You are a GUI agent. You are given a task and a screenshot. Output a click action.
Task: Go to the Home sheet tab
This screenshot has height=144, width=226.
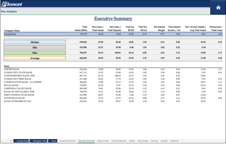pos(53,141)
